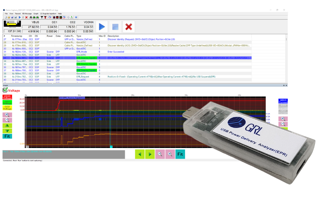This screenshot has height=217, width=317.
Task: Zoom in on the voltage axis
Action: tap(7, 115)
